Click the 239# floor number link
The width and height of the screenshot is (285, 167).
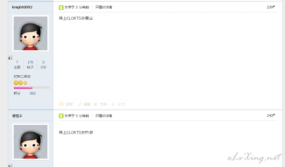pyautogui.click(x=271, y=7)
